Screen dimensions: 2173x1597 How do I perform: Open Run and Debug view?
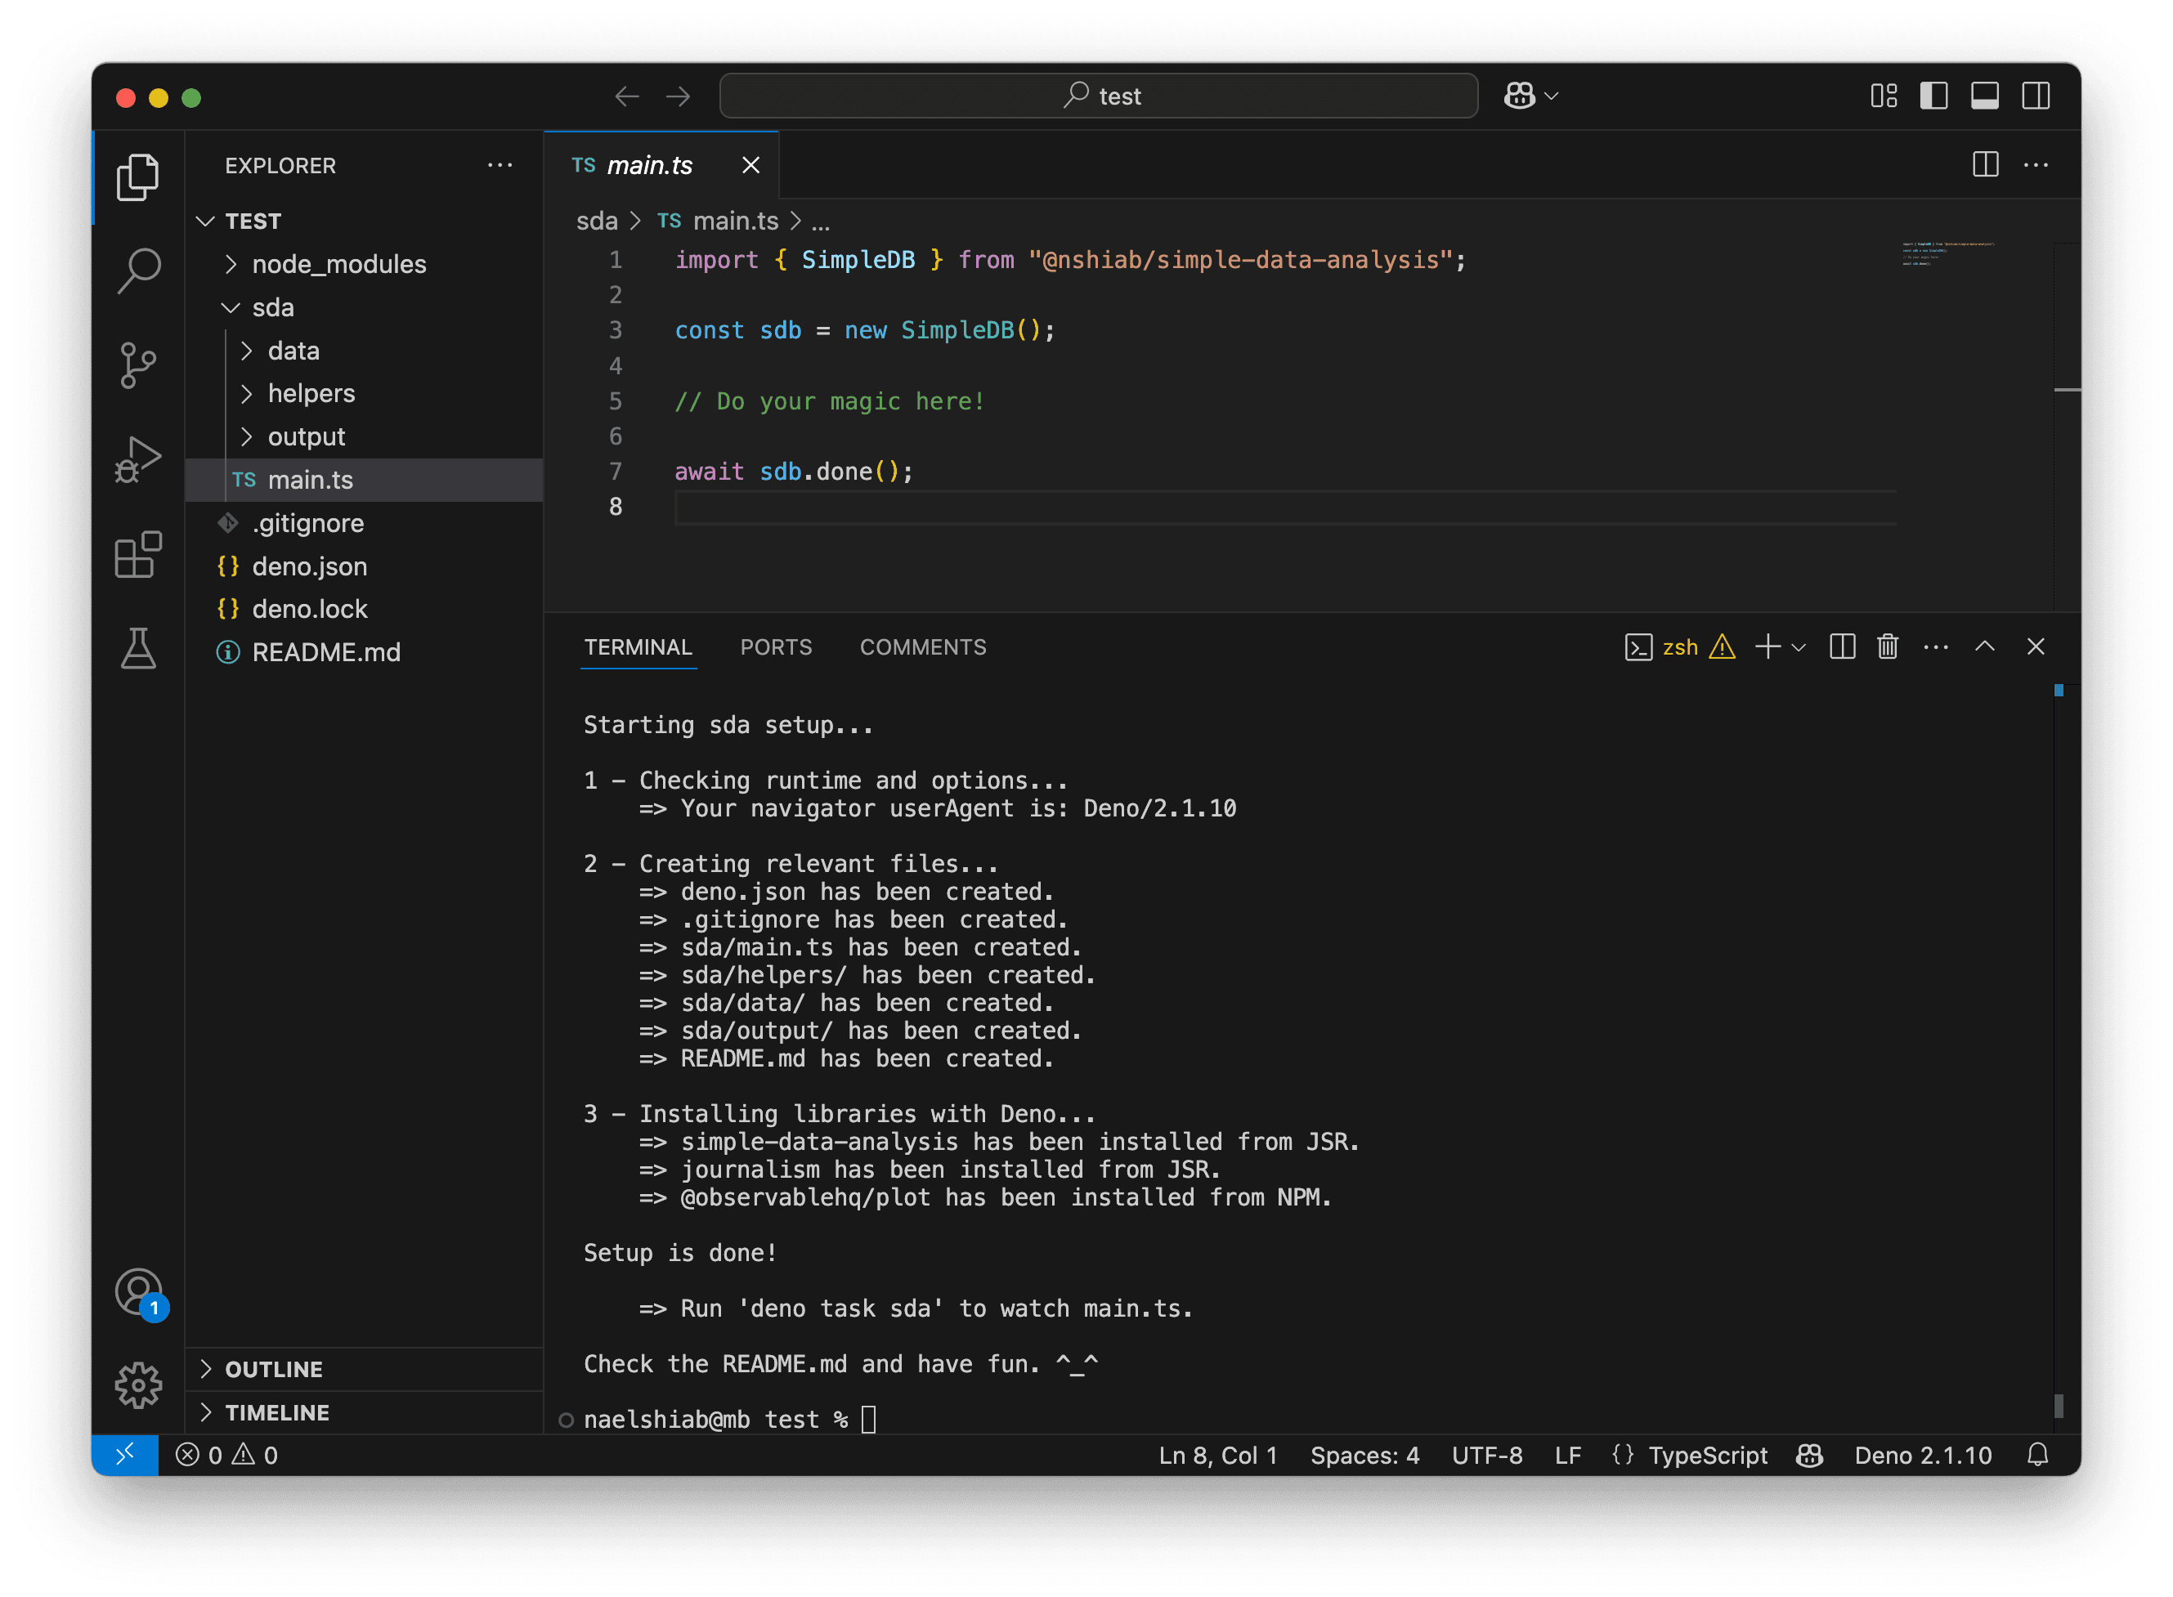tap(138, 459)
